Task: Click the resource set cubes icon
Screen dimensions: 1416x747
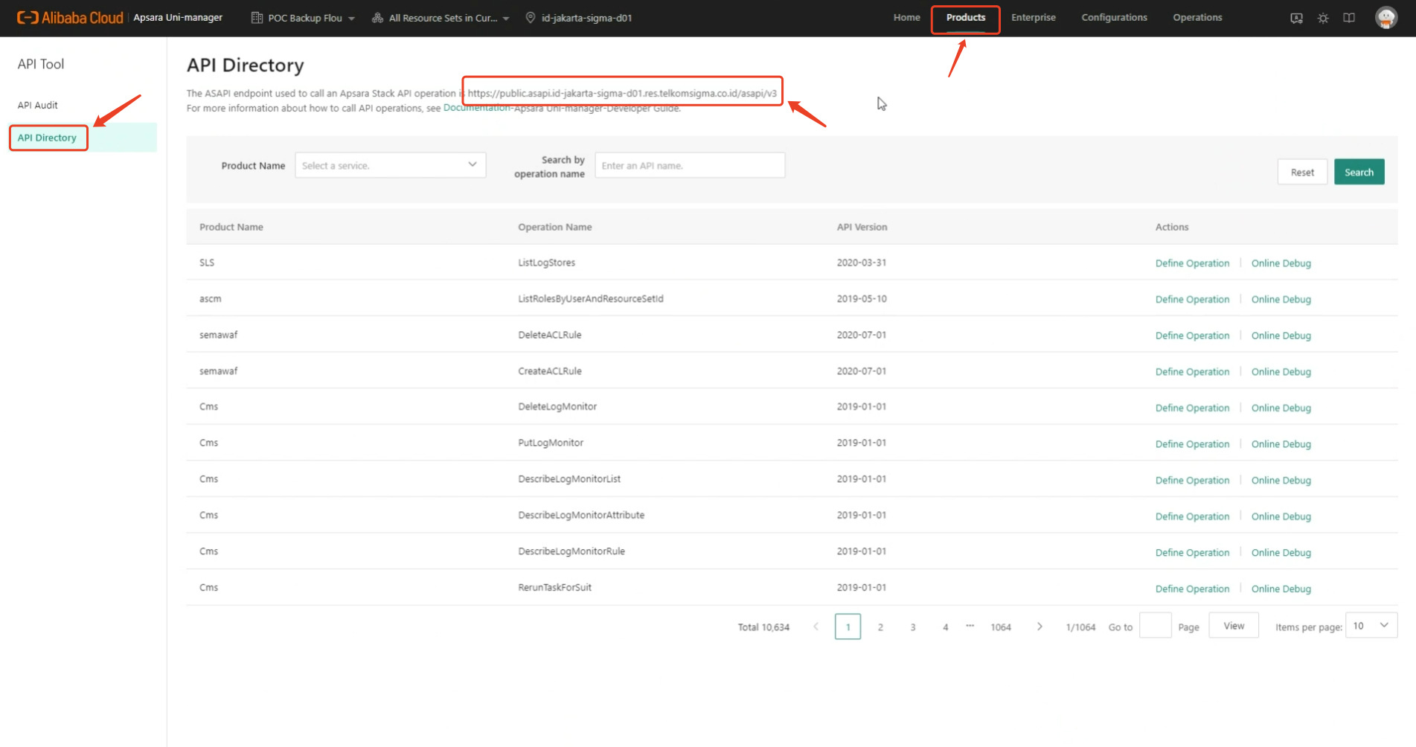Action: click(x=378, y=18)
